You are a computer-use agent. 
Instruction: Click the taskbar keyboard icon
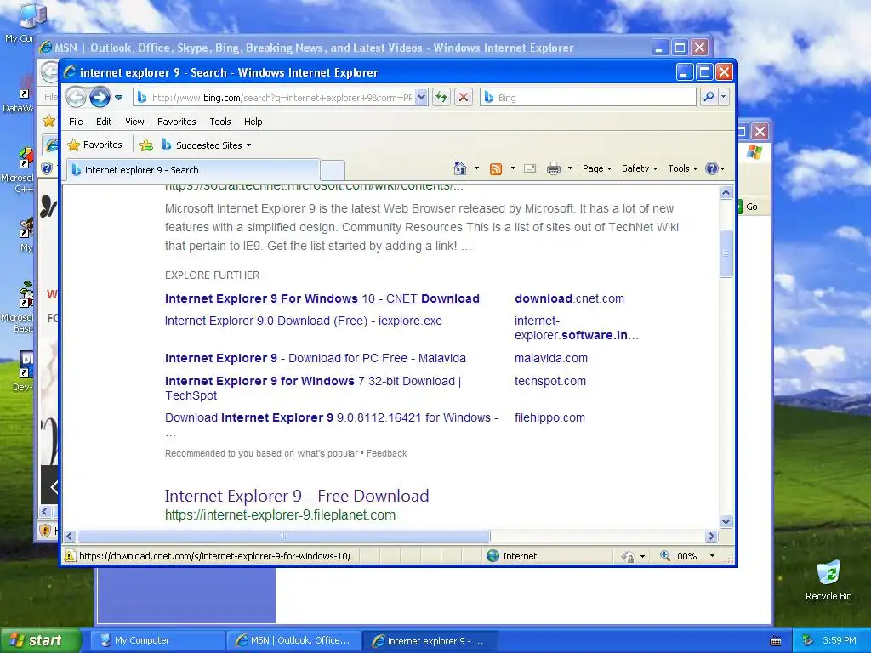click(776, 641)
